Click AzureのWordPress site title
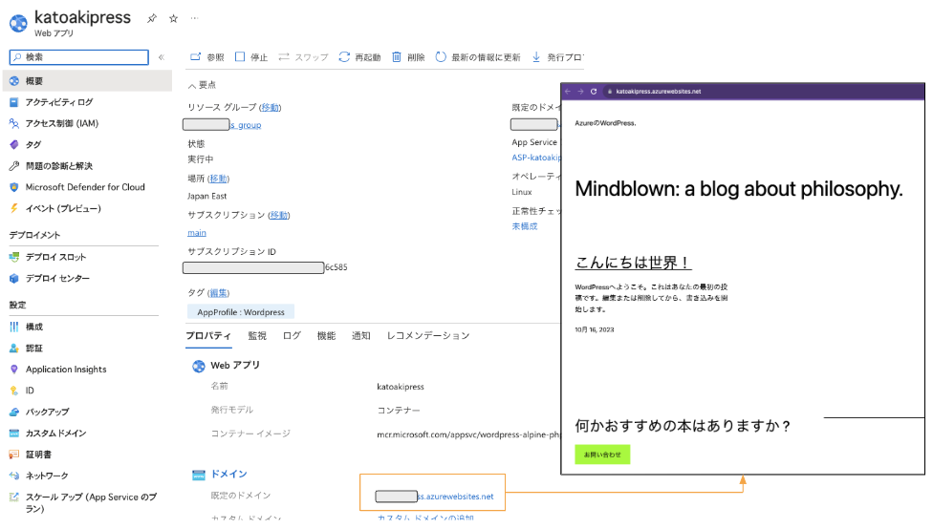This screenshot has height=529, width=933. [605, 123]
